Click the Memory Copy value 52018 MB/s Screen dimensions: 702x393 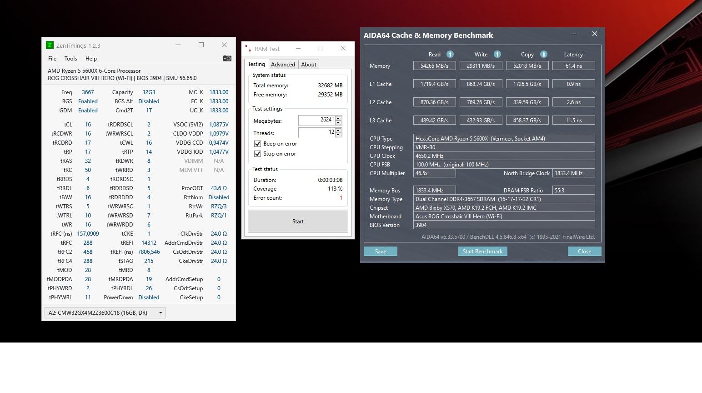tap(527, 66)
